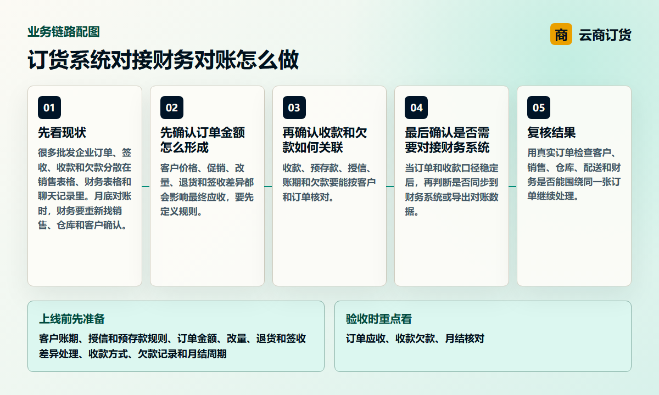Click the 04 step badge
The height and width of the screenshot is (395, 659).
tap(416, 108)
